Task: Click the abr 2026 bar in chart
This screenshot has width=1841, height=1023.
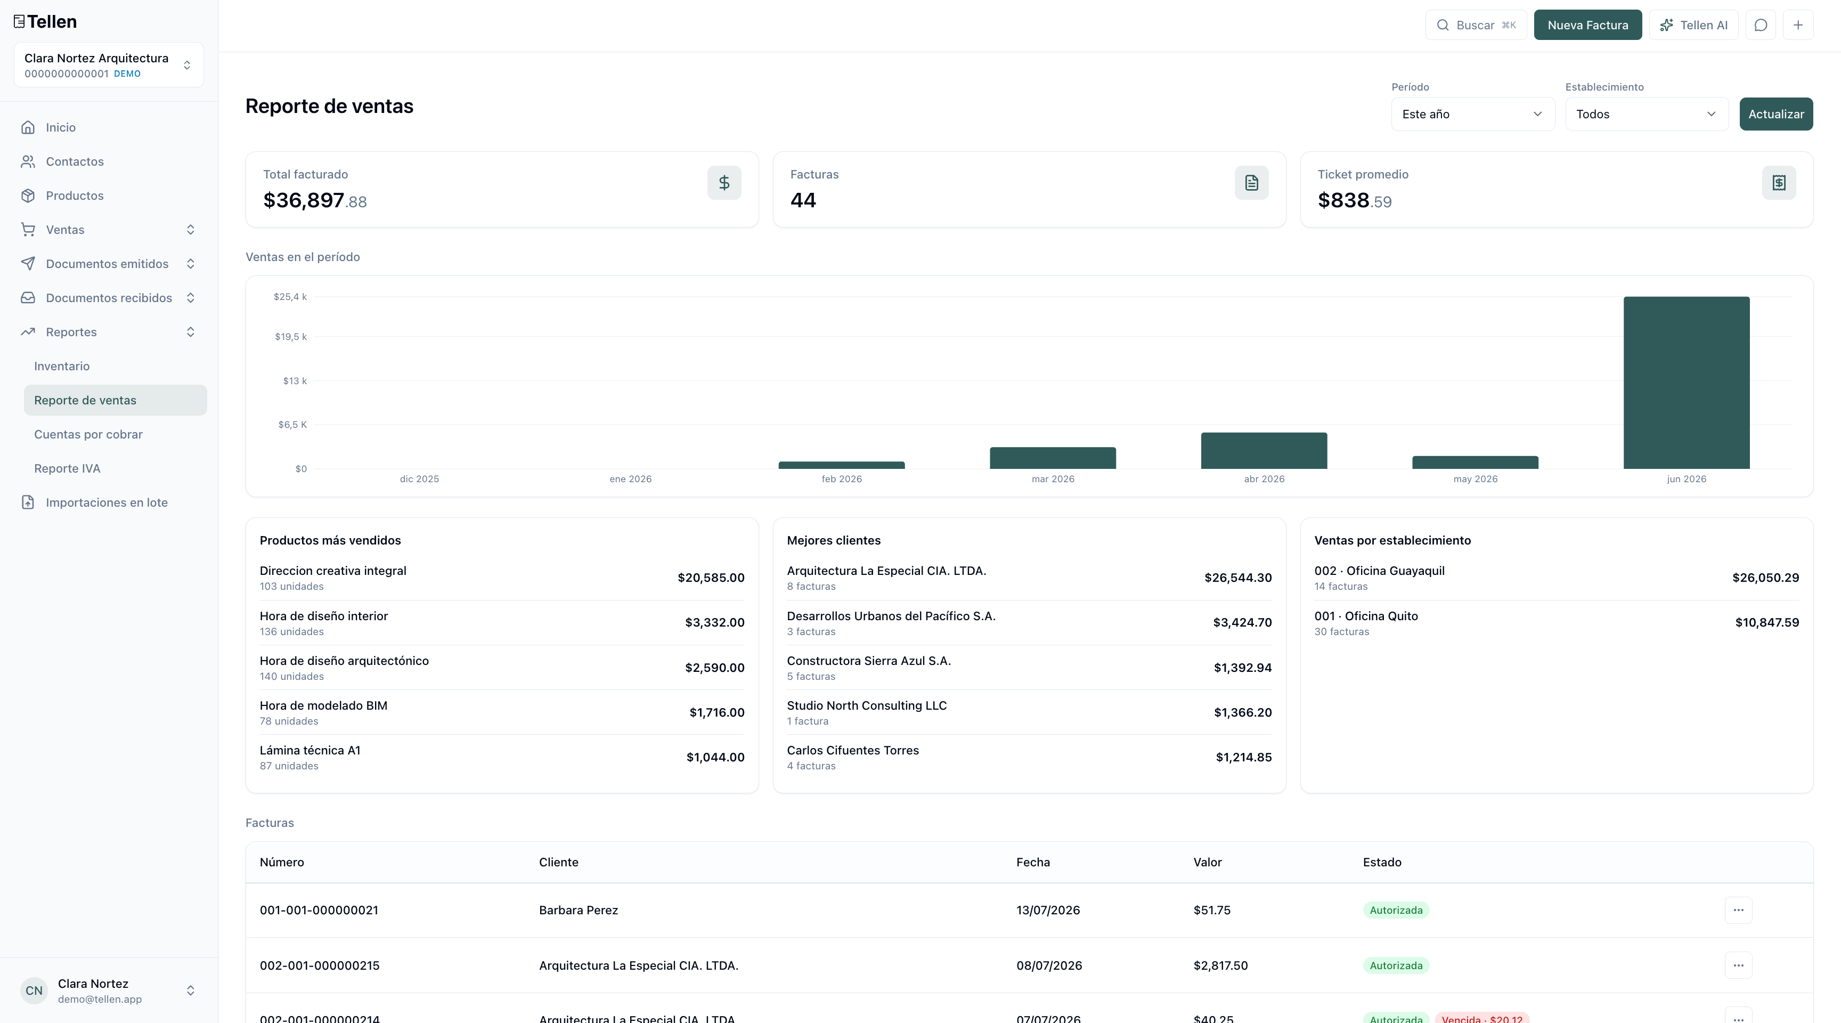Action: click(1264, 450)
